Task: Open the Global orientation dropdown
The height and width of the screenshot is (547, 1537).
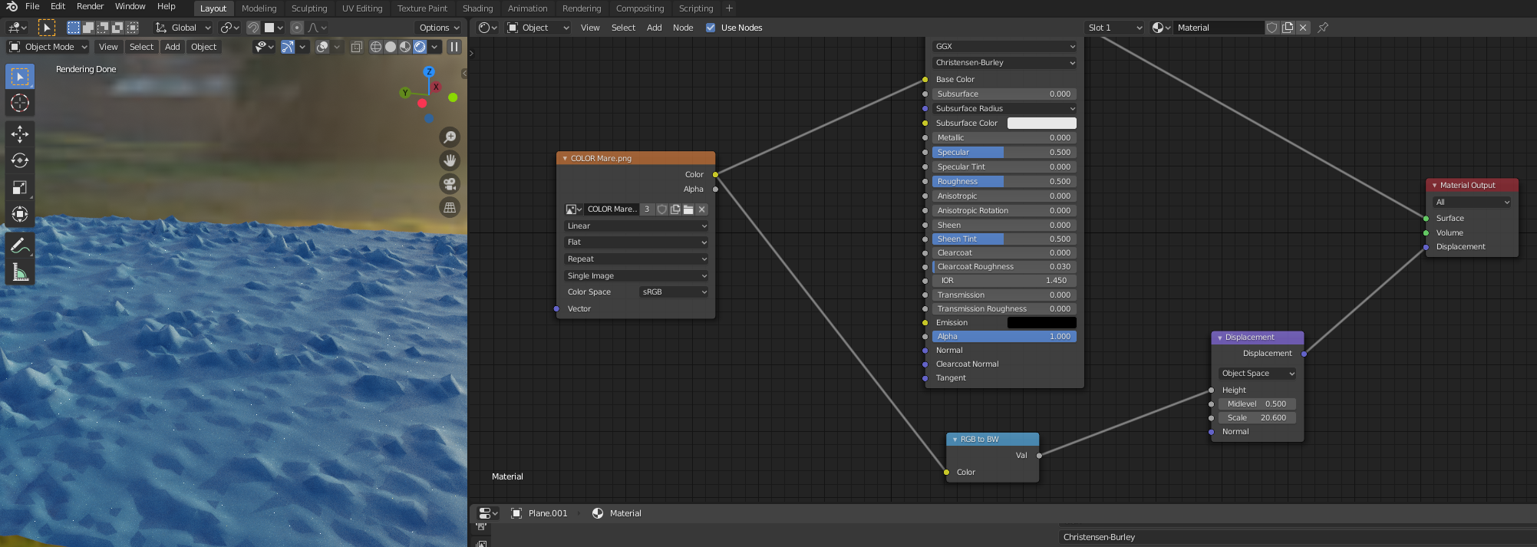Action: point(183,28)
